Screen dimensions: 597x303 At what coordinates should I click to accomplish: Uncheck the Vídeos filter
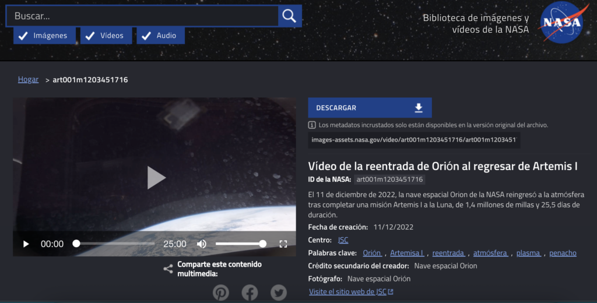(x=106, y=36)
